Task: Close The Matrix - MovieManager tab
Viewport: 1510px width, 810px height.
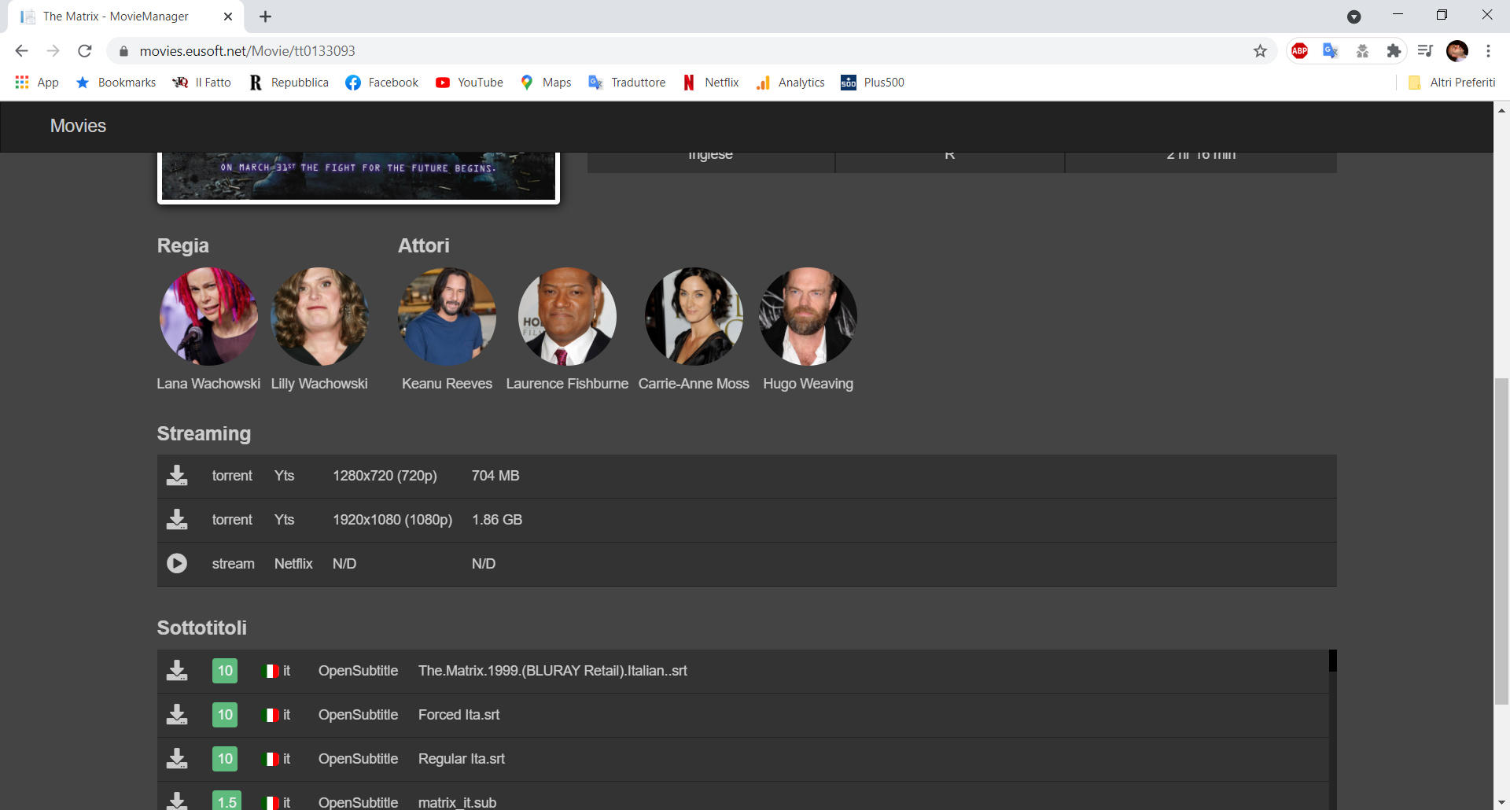Action: 228,17
